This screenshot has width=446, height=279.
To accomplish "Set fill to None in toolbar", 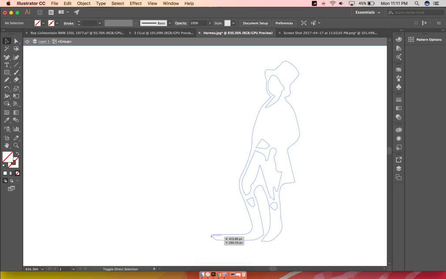I will point(17,173).
